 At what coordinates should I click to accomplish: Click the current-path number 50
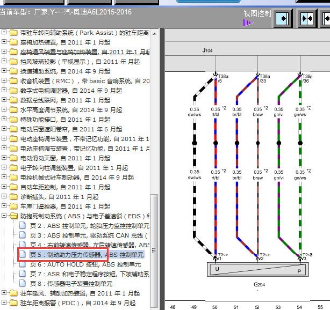point(214,307)
